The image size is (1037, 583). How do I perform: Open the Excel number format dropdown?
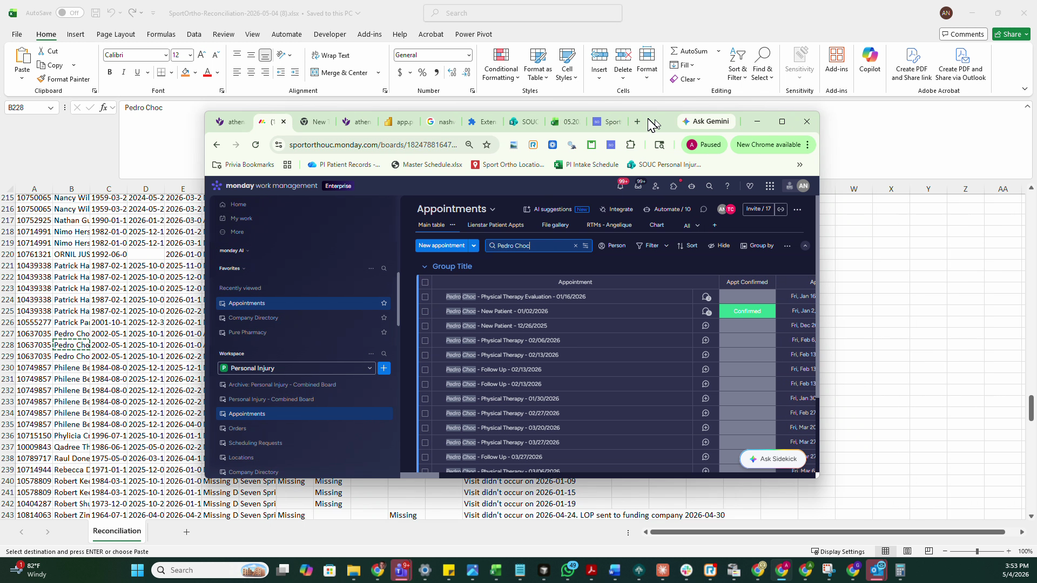(x=468, y=55)
